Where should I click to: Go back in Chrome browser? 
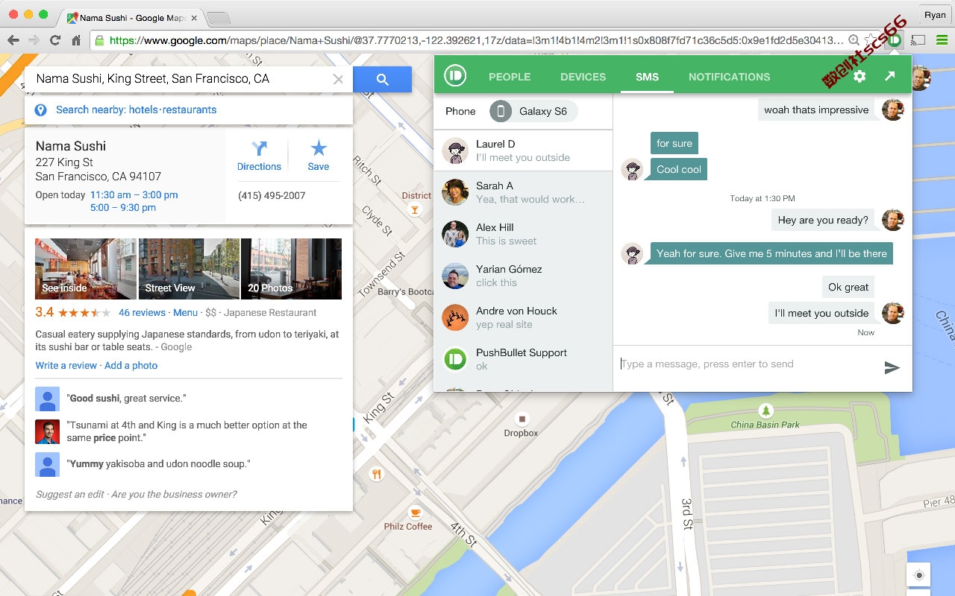pos(13,40)
